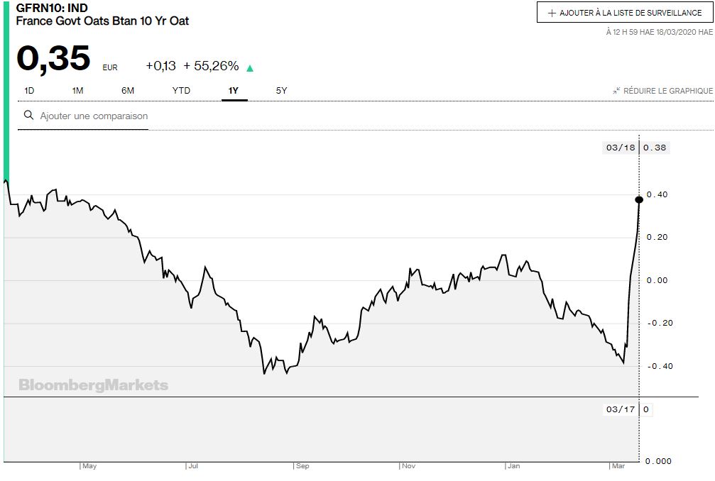Switch to the 1M time range
715x481 pixels.
pyautogui.click(x=77, y=90)
